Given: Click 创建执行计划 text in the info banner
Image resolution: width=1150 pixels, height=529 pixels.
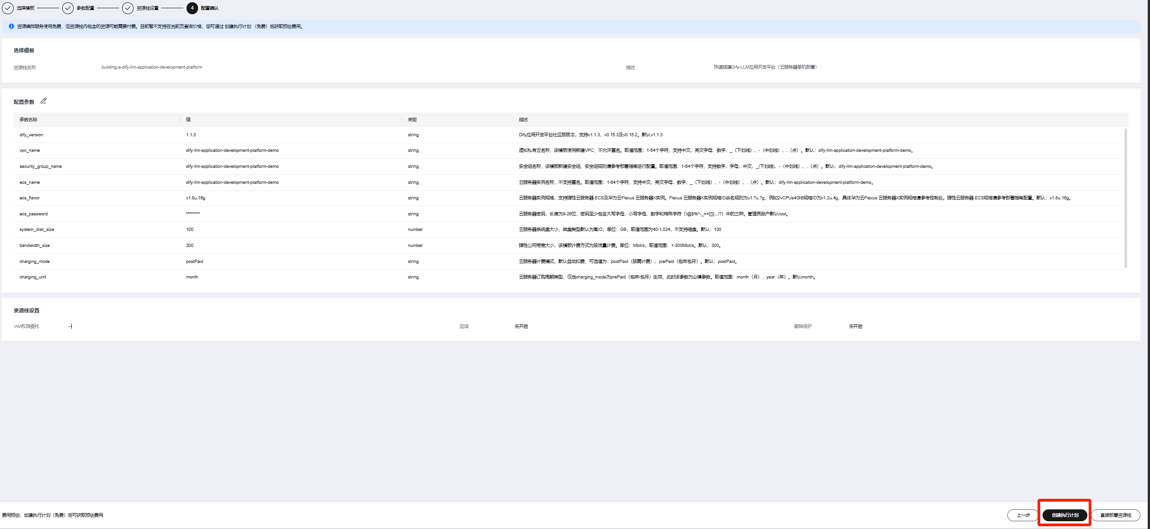Looking at the screenshot, I should (x=238, y=27).
